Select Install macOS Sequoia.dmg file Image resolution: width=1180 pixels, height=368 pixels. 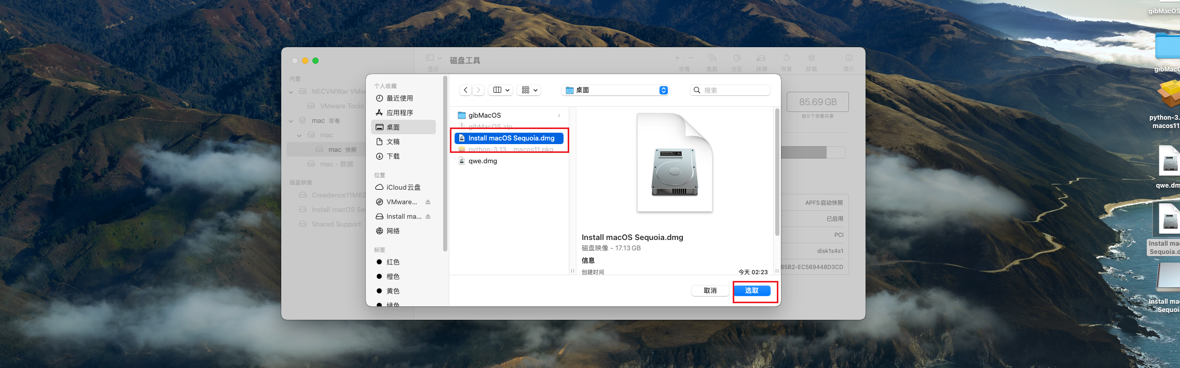click(x=509, y=138)
